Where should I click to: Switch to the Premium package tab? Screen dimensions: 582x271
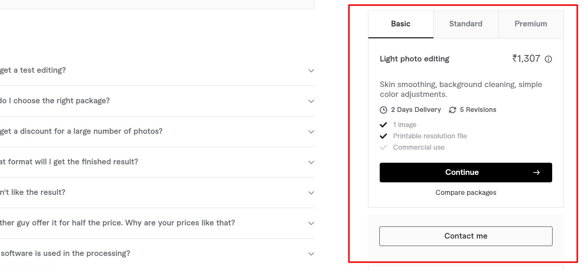531,24
